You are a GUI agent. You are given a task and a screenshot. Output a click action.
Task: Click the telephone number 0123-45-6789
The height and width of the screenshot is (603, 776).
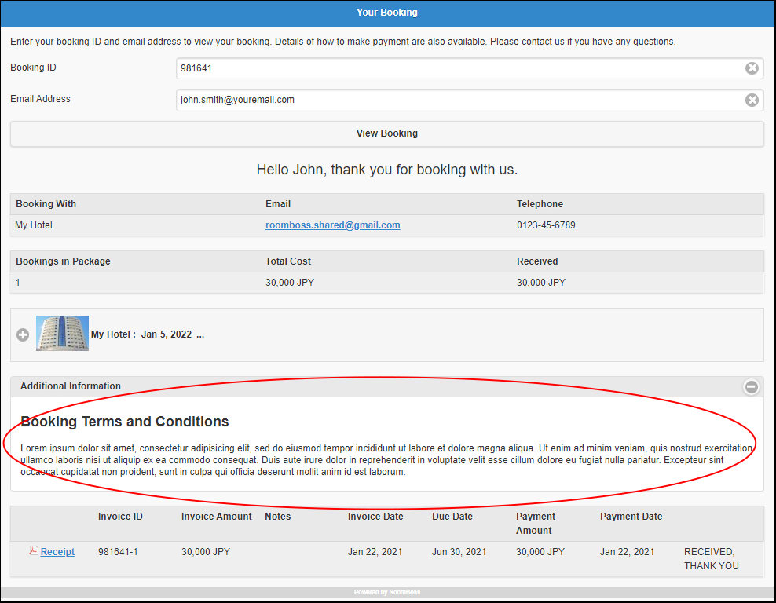click(x=545, y=225)
